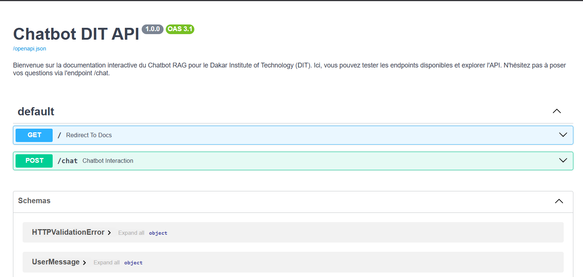
Task: Click the 1.0.0 version badge
Action: 152,29
